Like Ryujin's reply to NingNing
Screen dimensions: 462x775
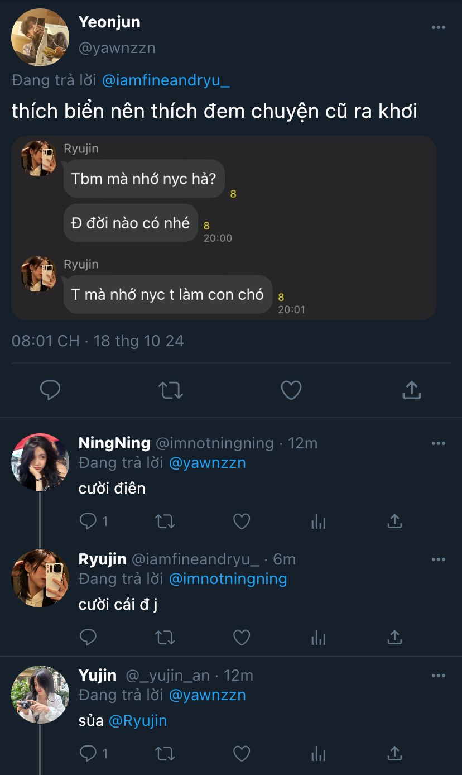241,637
